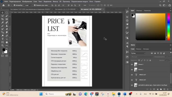Viewport: 172px width, 97px height.
Task: Toggle filter for type layers
Action: click(158, 53)
